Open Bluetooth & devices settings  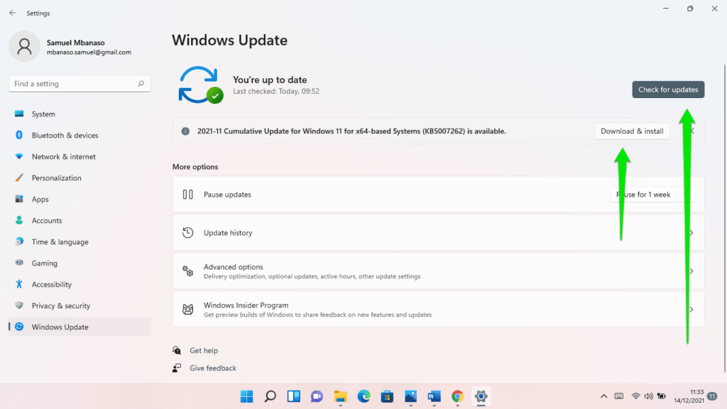pos(63,135)
